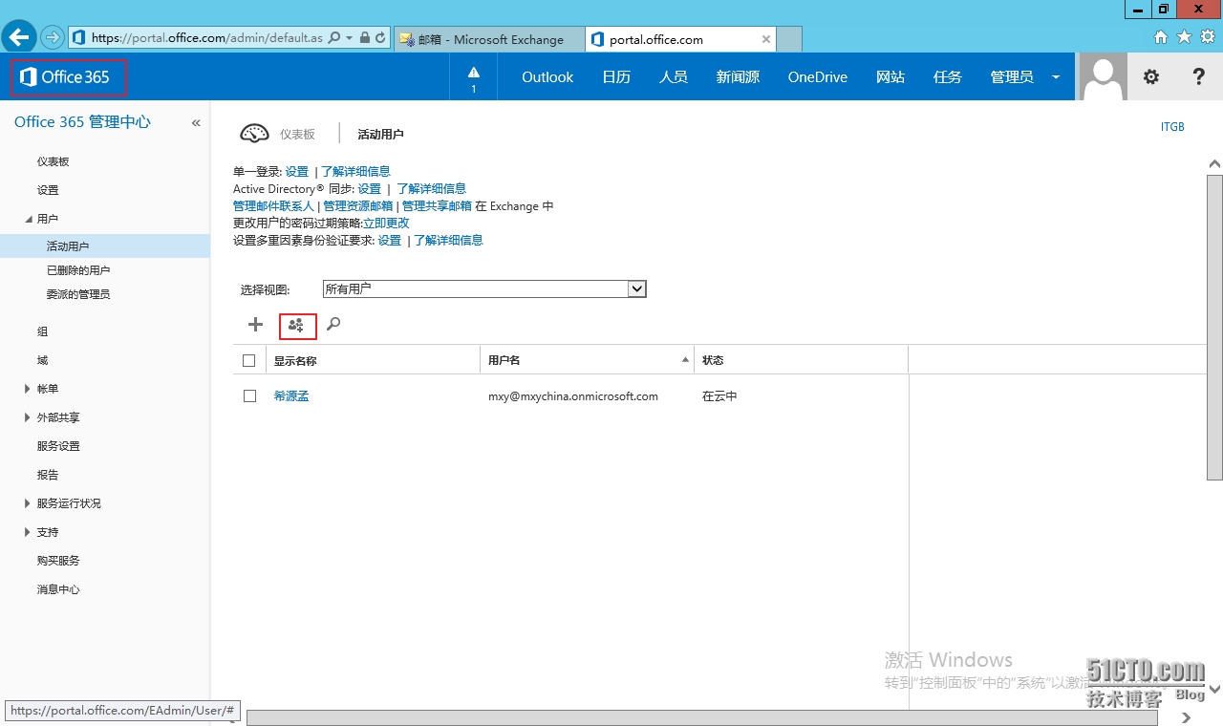Click the notification warning triangle icon
This screenshot has height=726, width=1223.
473,74
